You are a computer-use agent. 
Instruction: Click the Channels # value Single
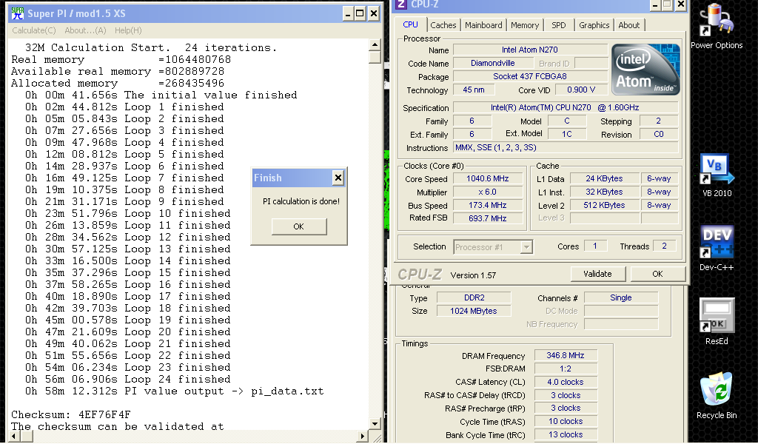pos(621,297)
